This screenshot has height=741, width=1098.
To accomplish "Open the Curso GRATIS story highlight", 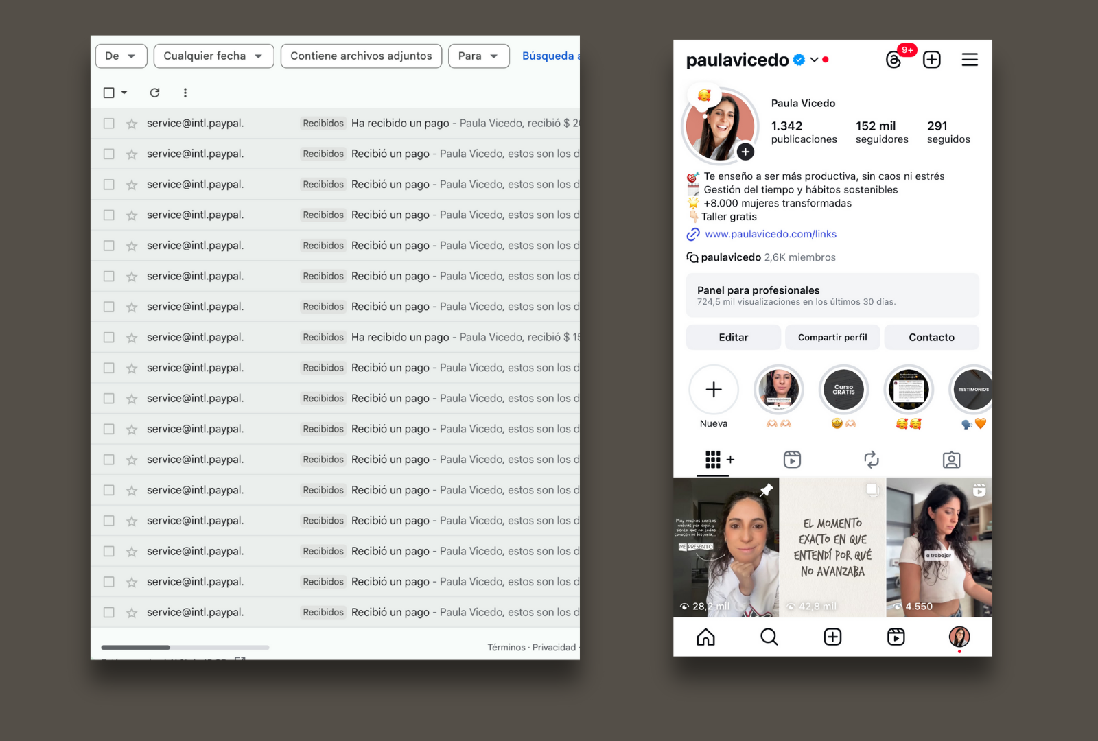I will click(844, 390).
